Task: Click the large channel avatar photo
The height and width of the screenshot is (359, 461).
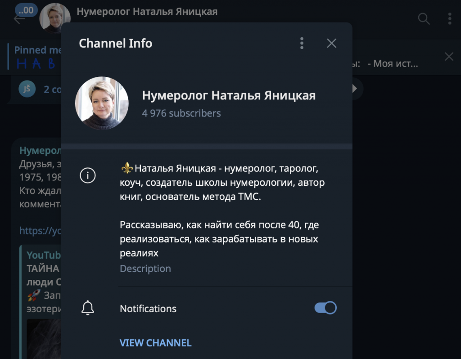Action: click(102, 103)
